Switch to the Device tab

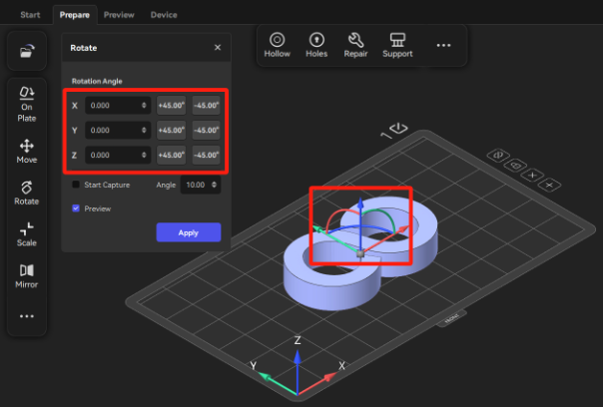coord(164,16)
